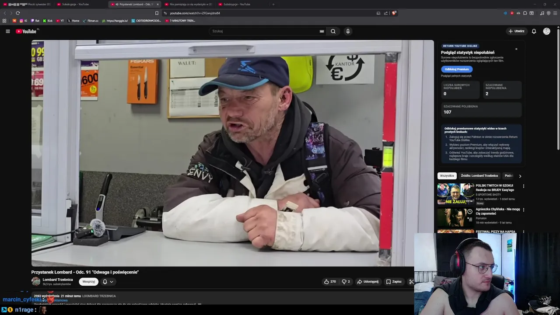Click the Odblokuj Premium button
The image size is (560, 315).
(457, 69)
